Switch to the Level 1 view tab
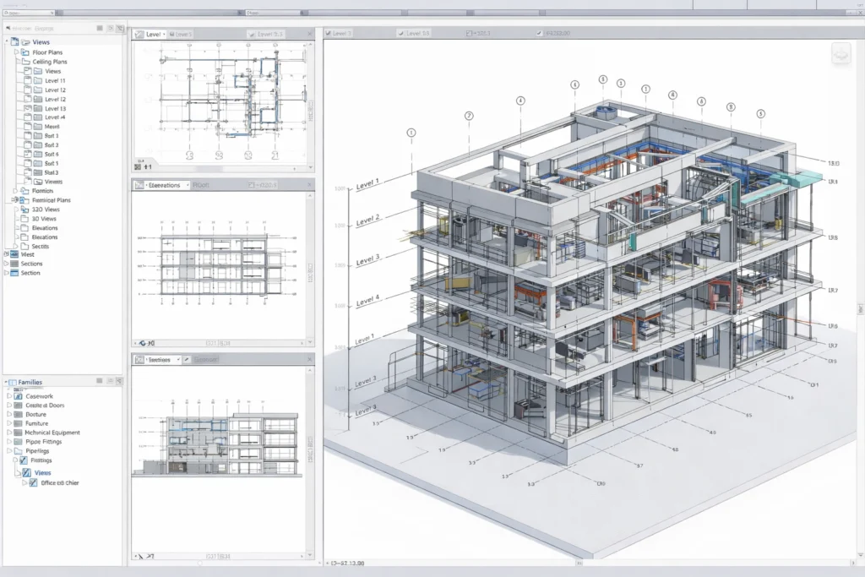 pos(152,34)
